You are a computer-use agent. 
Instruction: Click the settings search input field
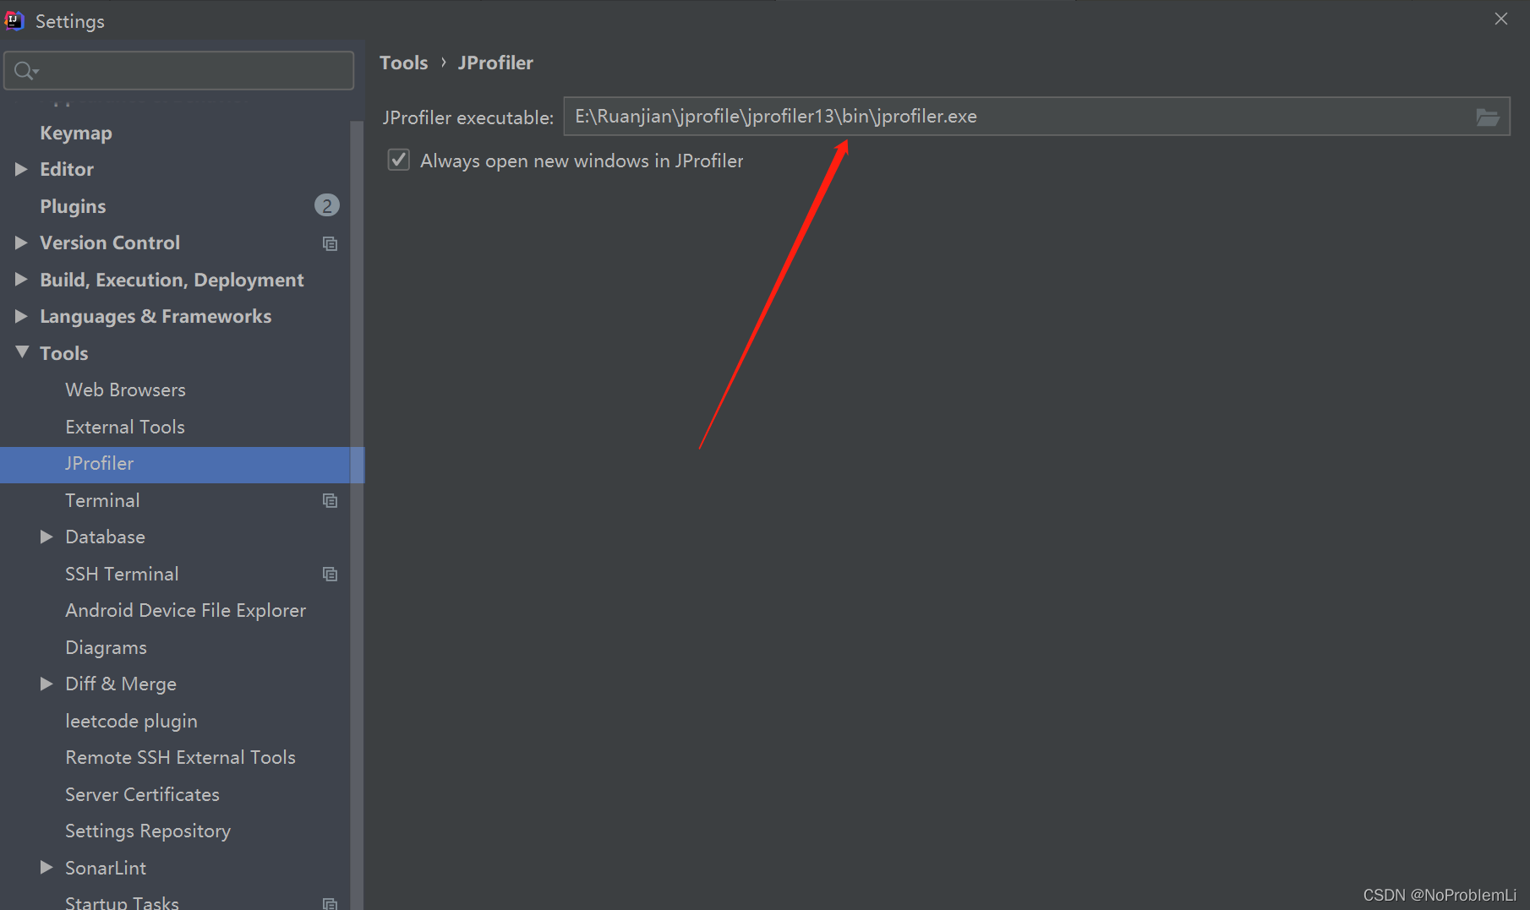click(x=179, y=70)
